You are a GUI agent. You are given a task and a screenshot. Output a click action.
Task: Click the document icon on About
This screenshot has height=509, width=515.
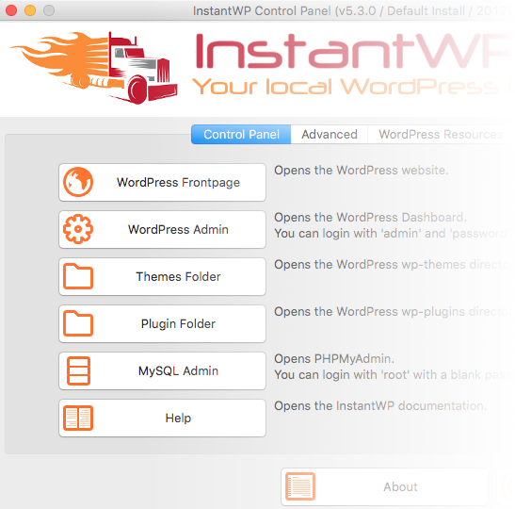coord(300,486)
